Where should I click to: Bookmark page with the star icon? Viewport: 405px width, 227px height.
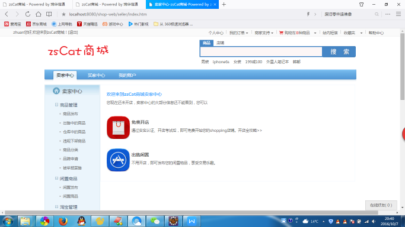[63, 14]
